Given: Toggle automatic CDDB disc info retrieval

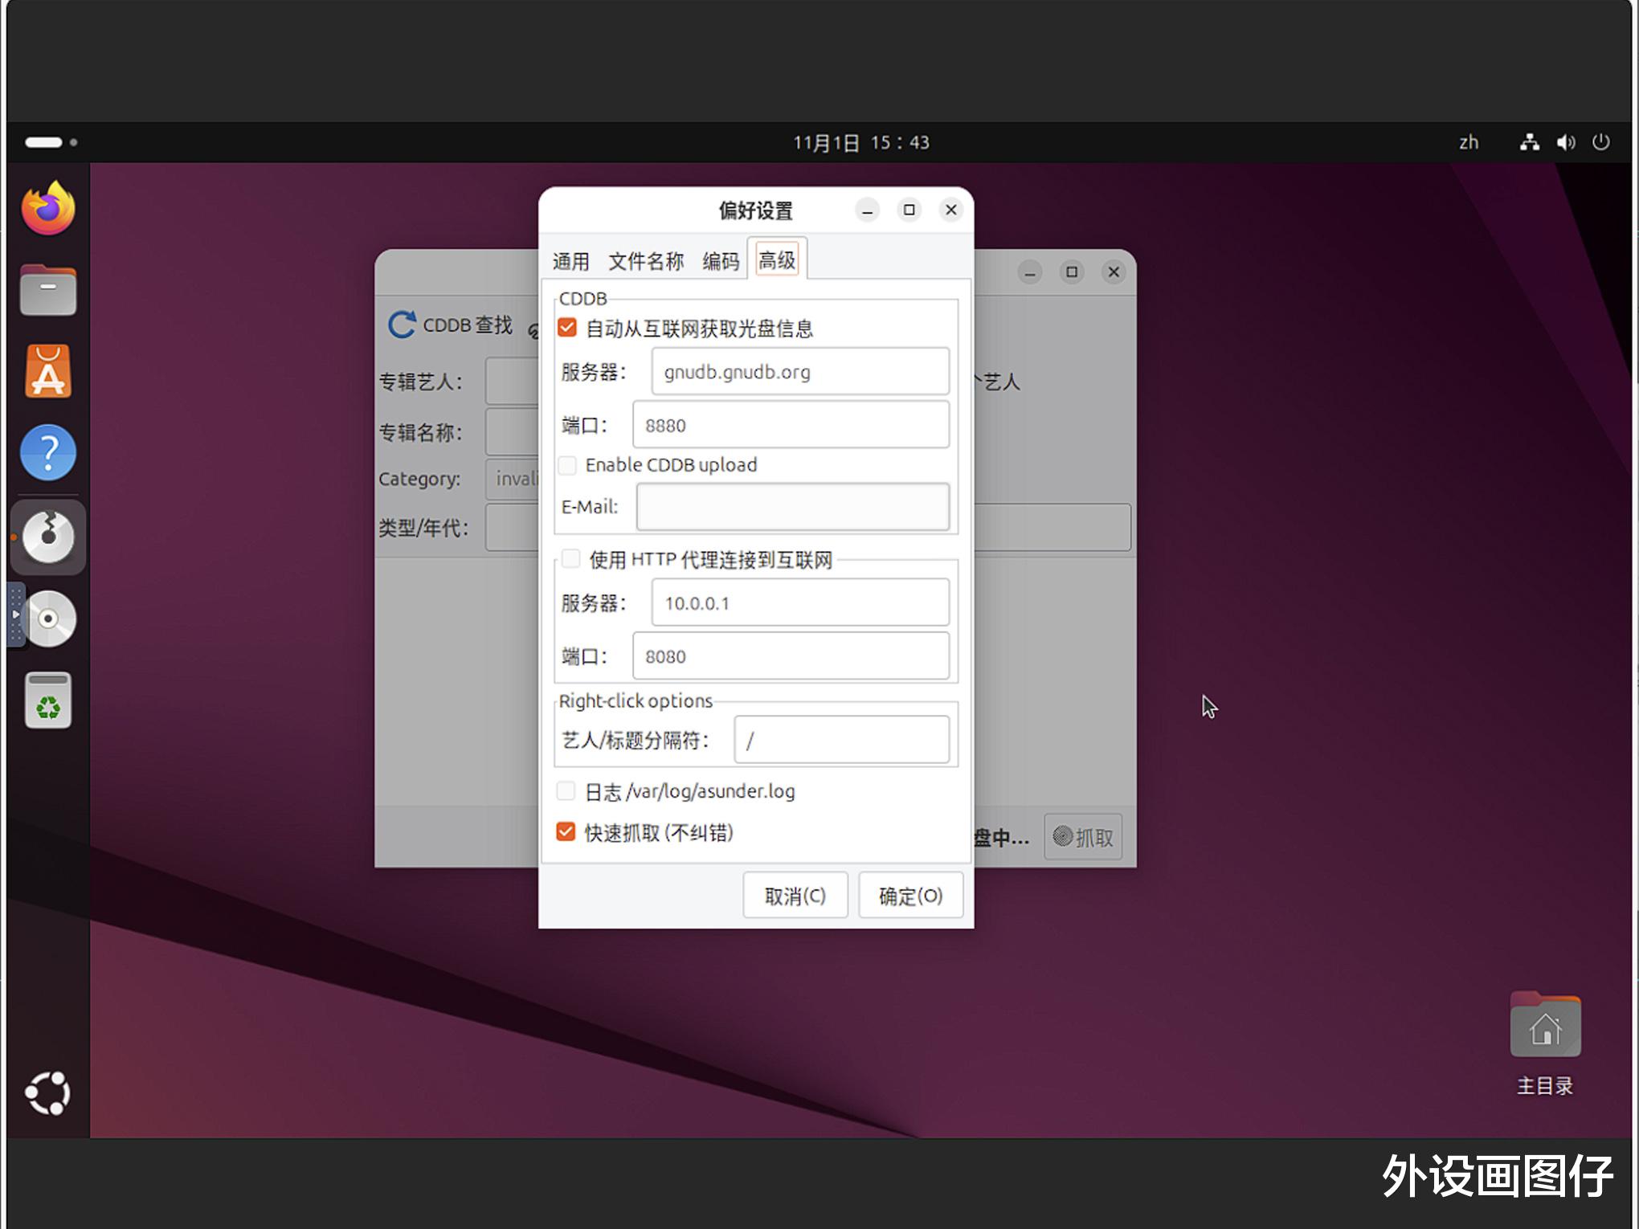Looking at the screenshot, I should [567, 328].
